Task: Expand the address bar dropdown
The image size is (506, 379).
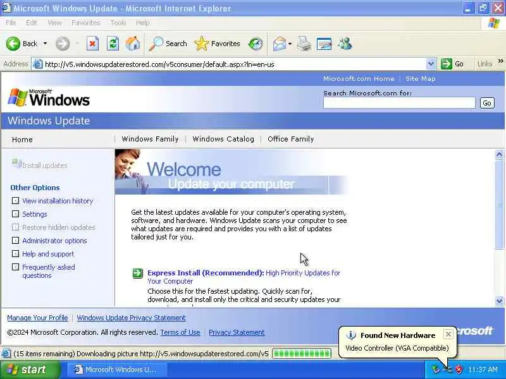Action: point(431,64)
